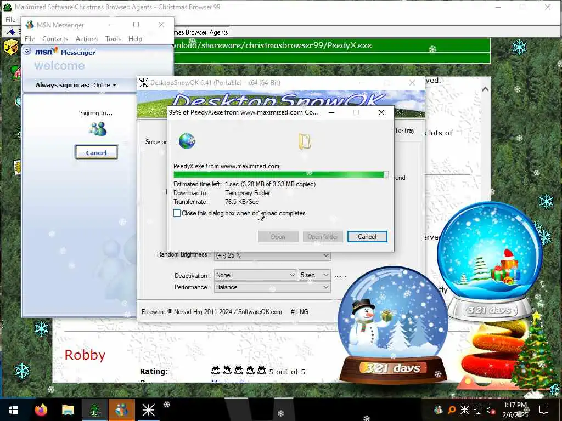The image size is (562, 421).
Task: Click the network tray icon
Action: (x=478, y=410)
